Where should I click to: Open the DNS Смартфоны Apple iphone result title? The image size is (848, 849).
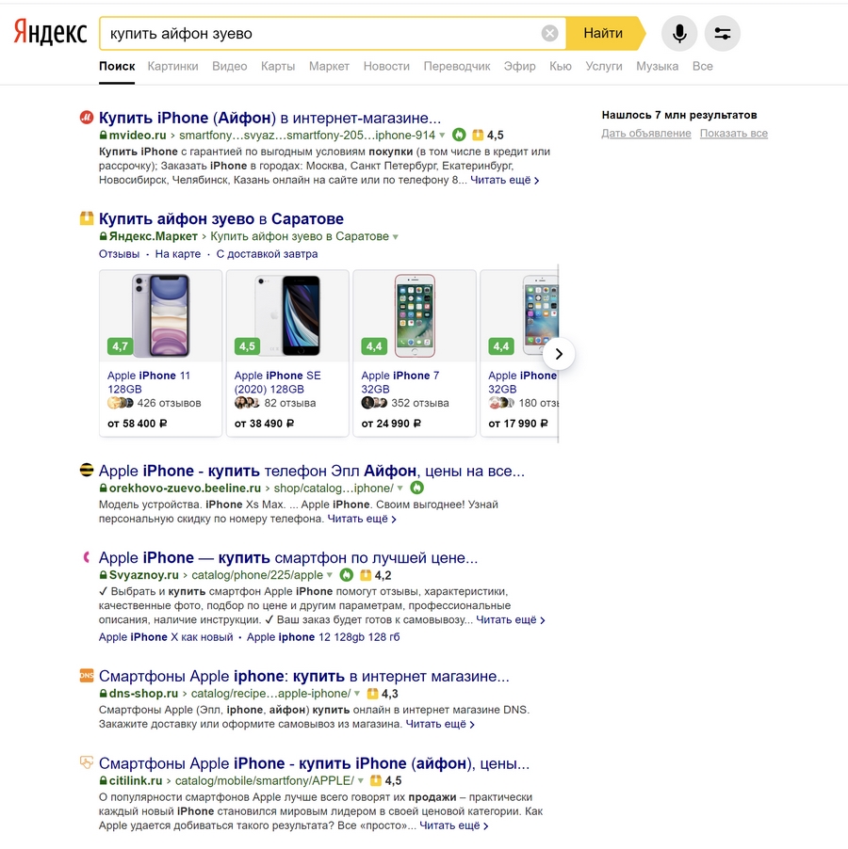(304, 676)
